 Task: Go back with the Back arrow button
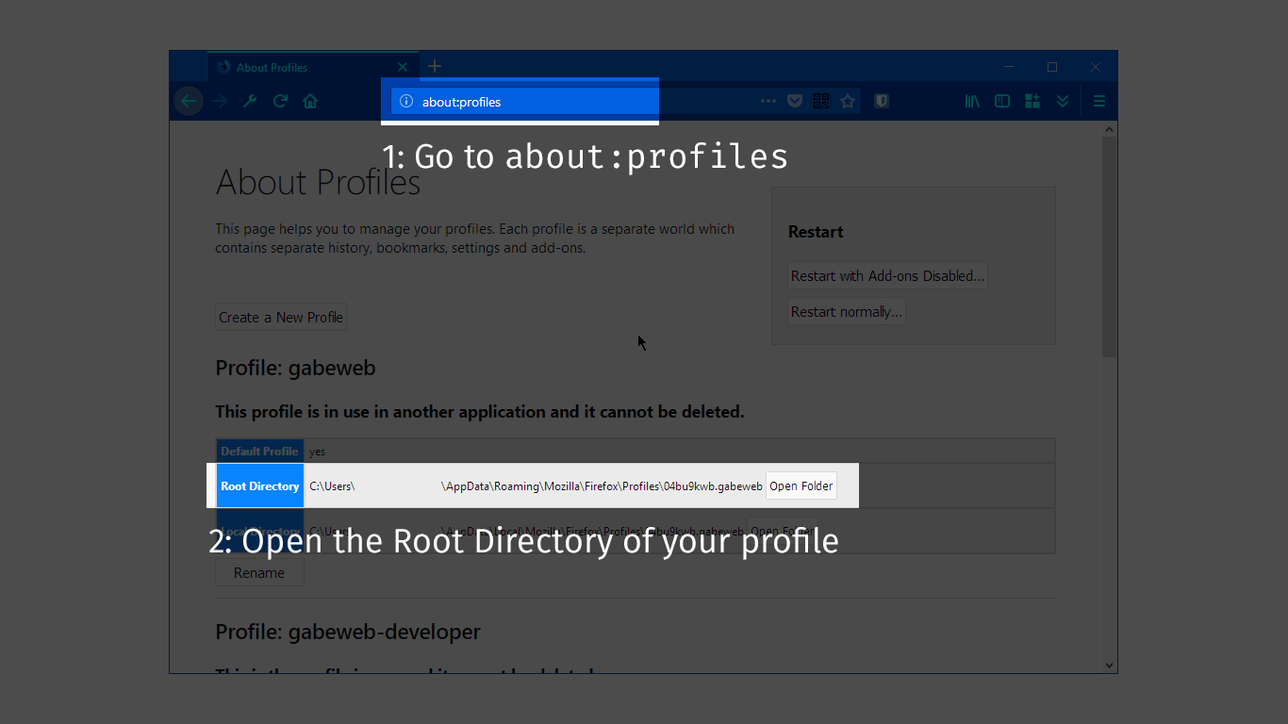click(189, 101)
